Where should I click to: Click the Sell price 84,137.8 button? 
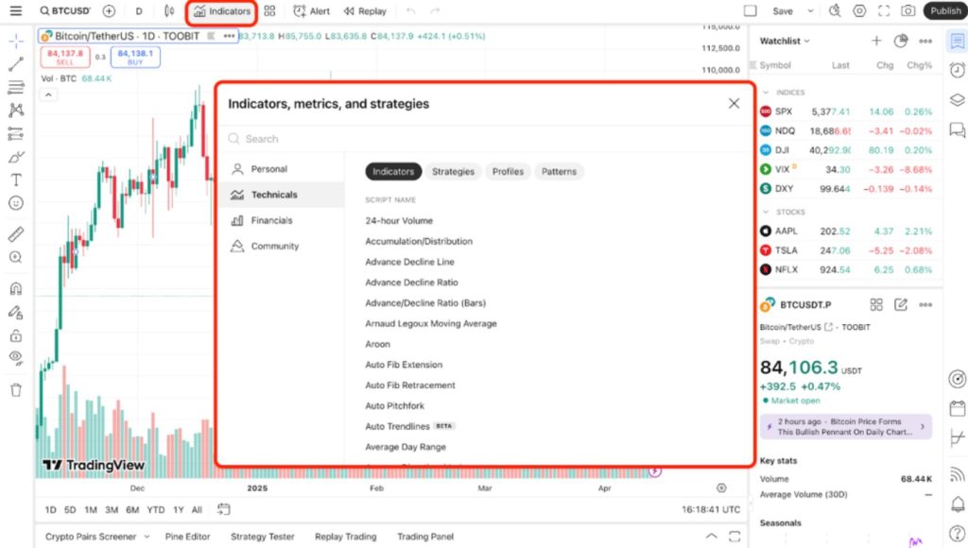tap(65, 57)
